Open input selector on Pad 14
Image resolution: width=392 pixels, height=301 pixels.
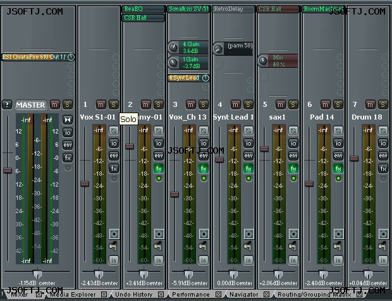(x=338, y=261)
